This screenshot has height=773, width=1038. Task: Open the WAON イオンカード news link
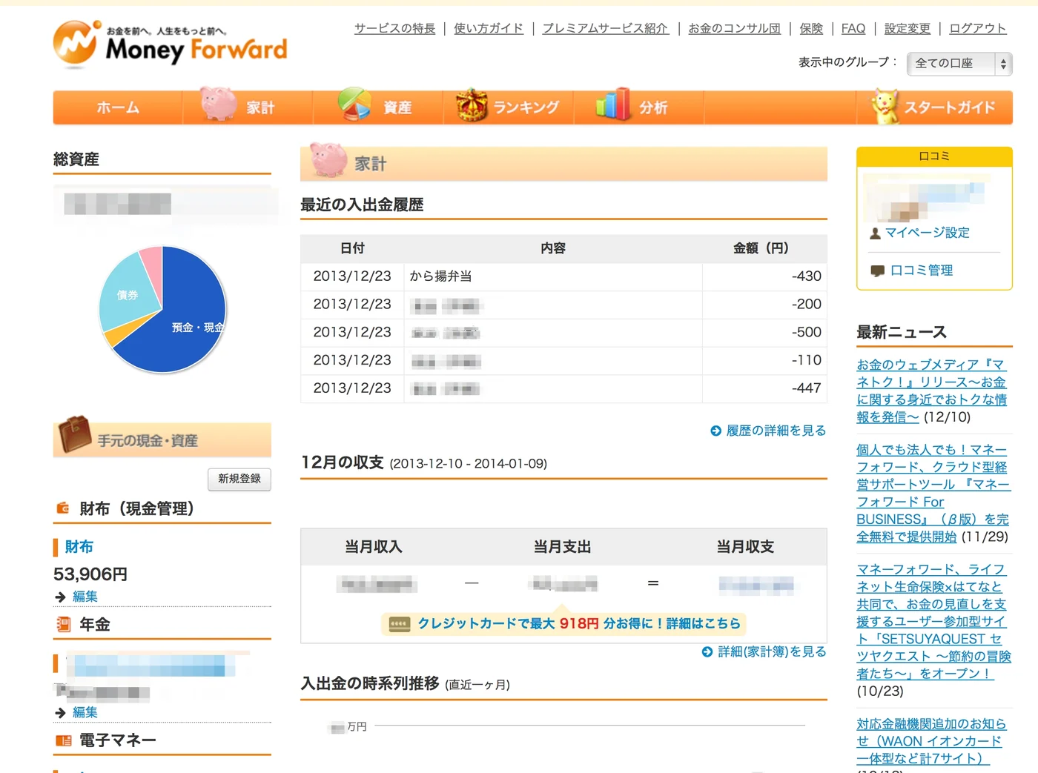(x=931, y=741)
